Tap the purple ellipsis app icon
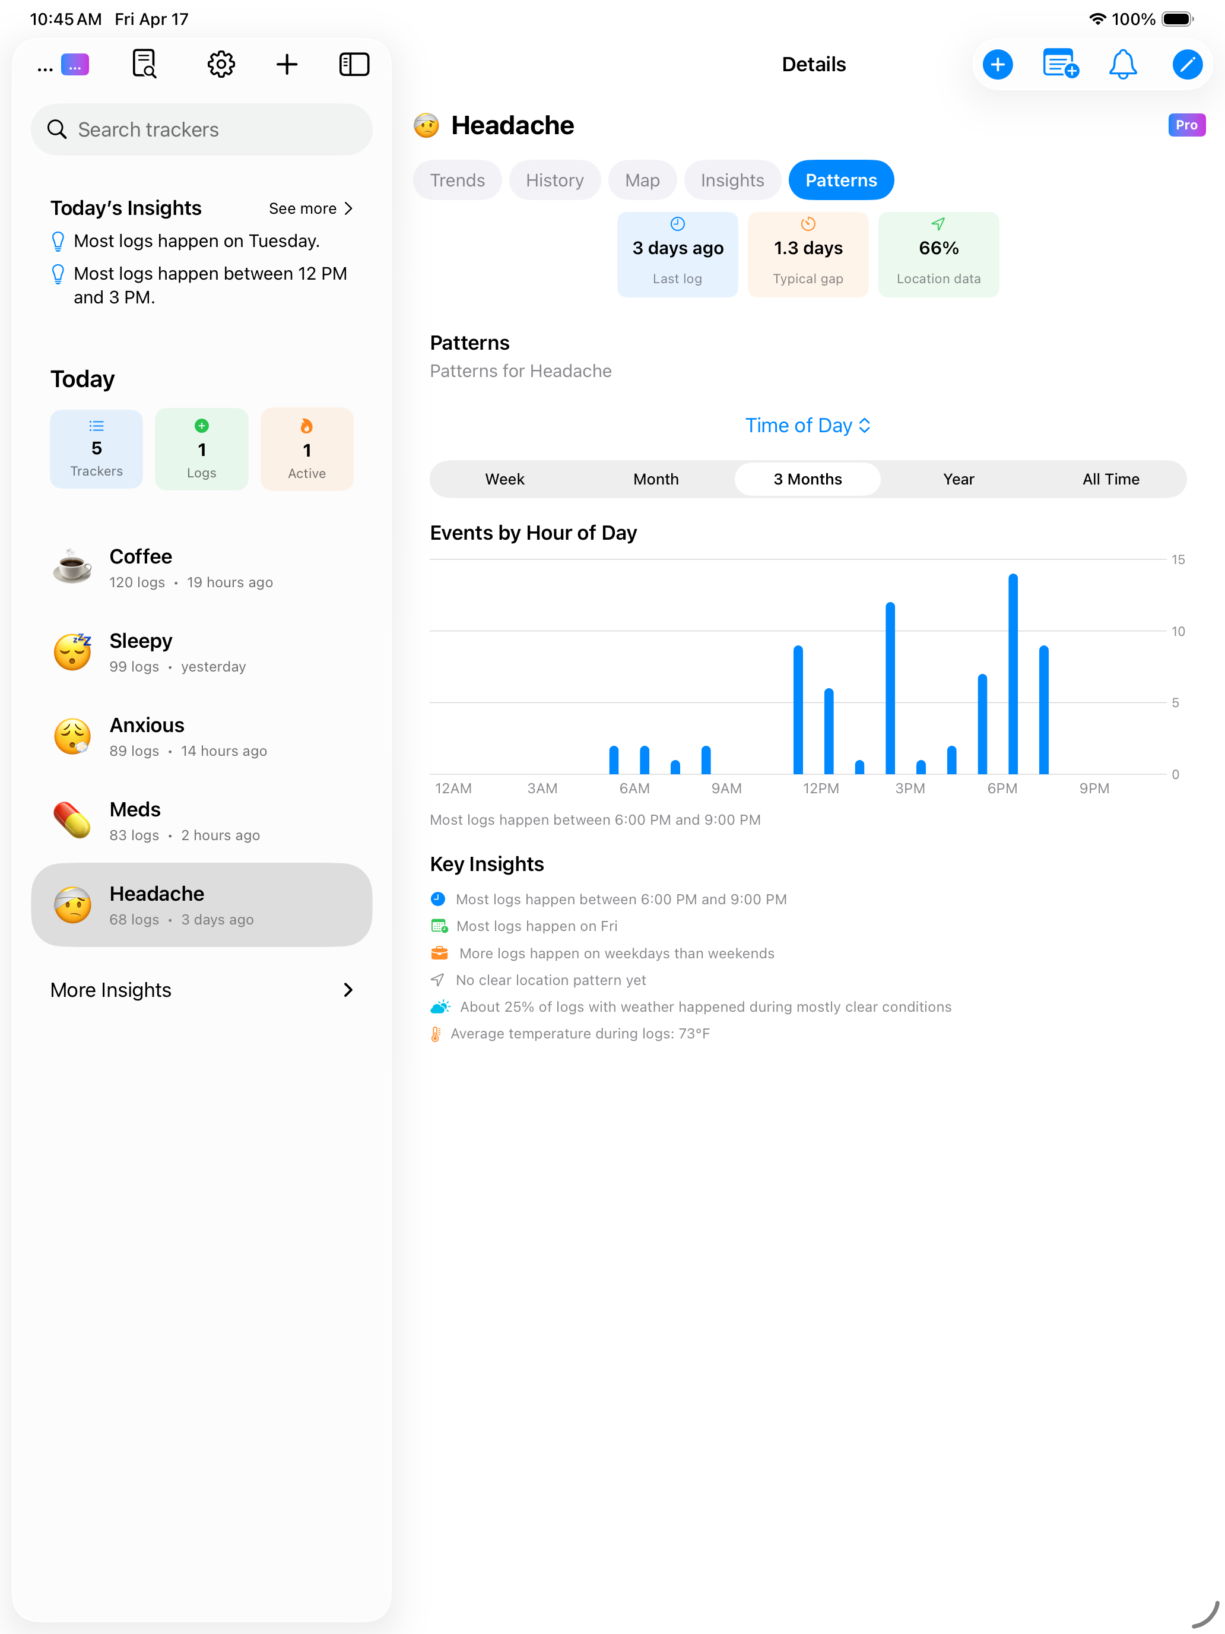This screenshot has height=1634, width=1225. [x=75, y=65]
